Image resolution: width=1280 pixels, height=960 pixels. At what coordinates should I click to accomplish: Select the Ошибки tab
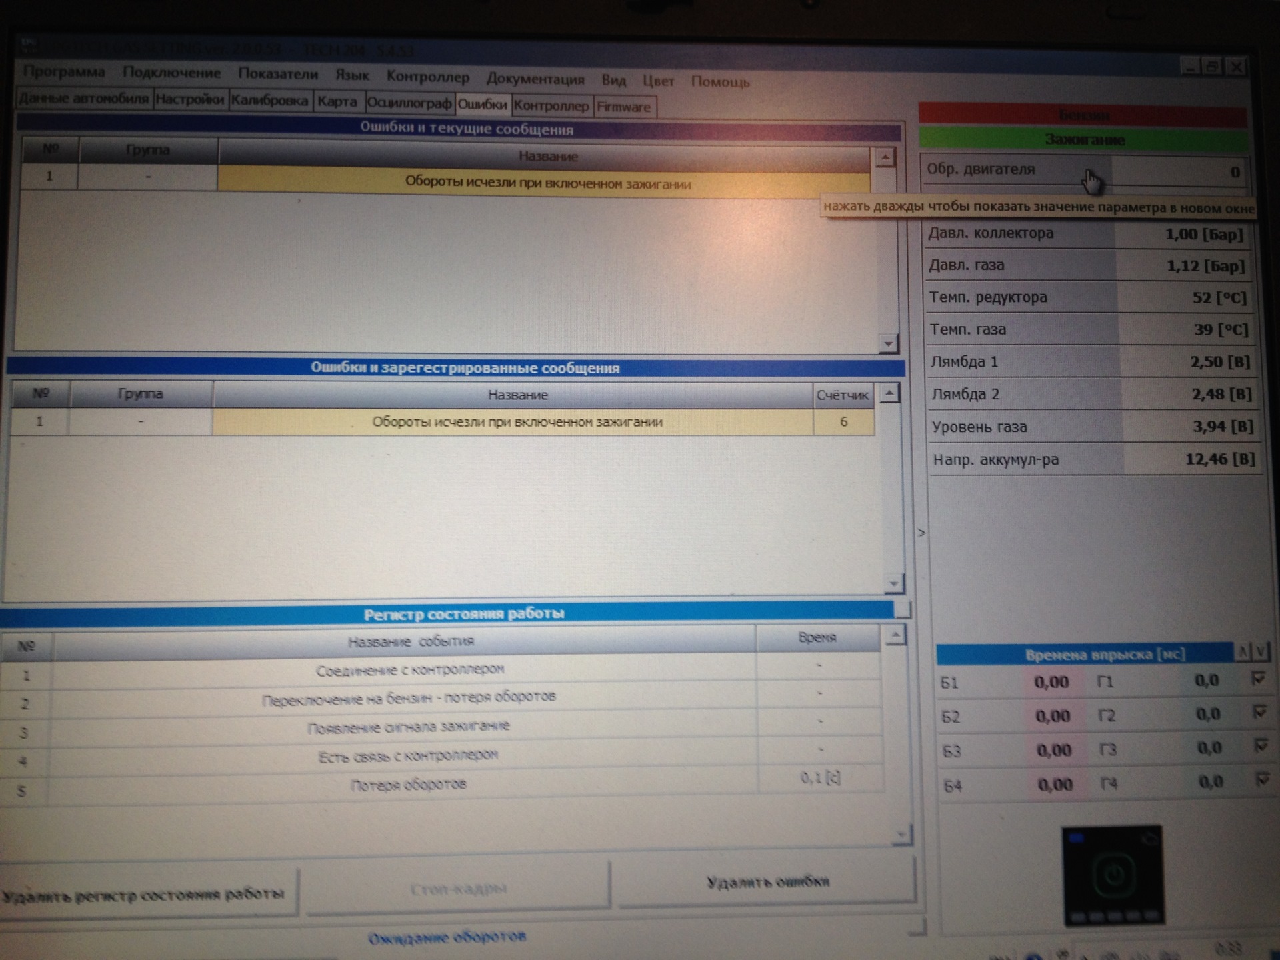pyautogui.click(x=482, y=104)
